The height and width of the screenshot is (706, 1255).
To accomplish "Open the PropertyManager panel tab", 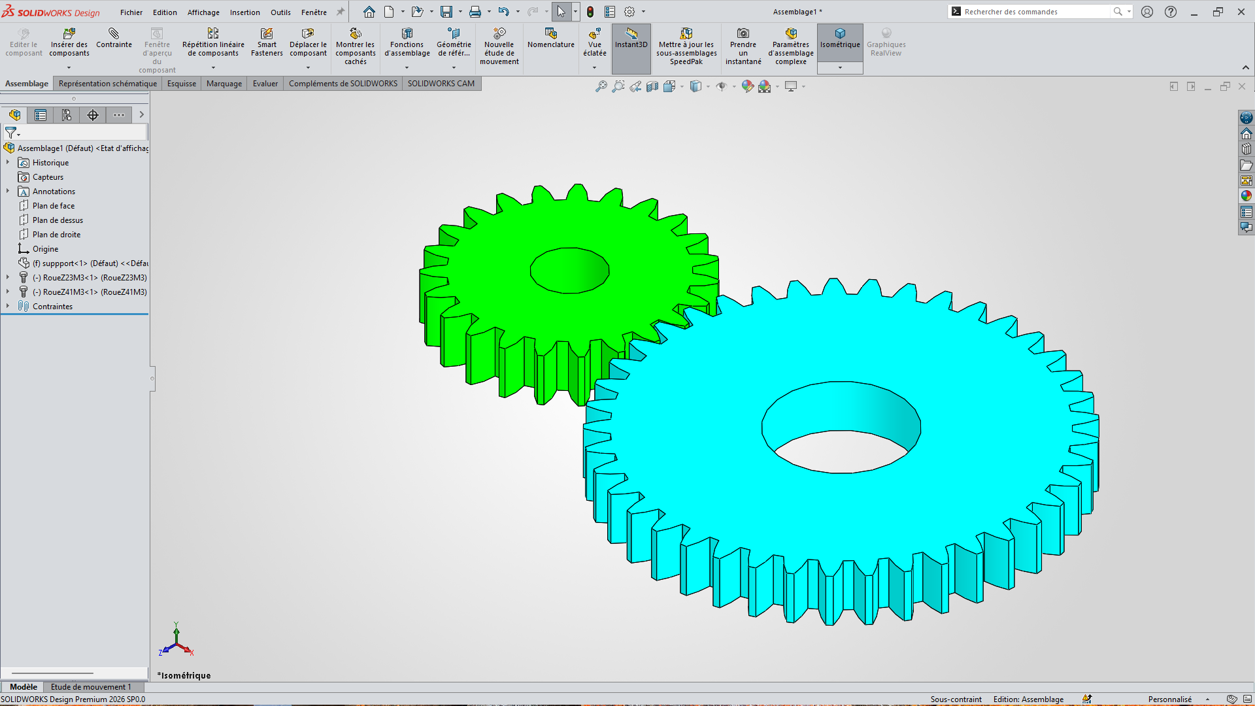I will click(x=41, y=115).
